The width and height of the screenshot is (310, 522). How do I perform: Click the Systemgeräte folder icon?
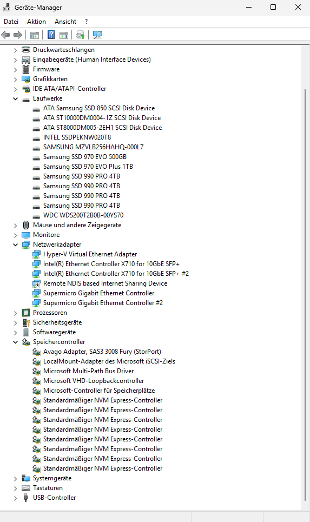pos(26,478)
